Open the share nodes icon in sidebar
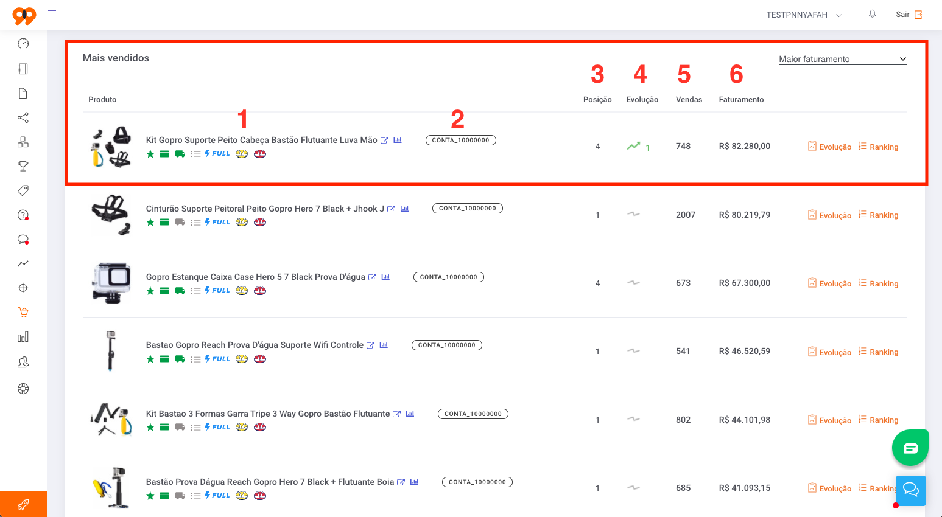Screen dimensions: 942x517 point(23,117)
